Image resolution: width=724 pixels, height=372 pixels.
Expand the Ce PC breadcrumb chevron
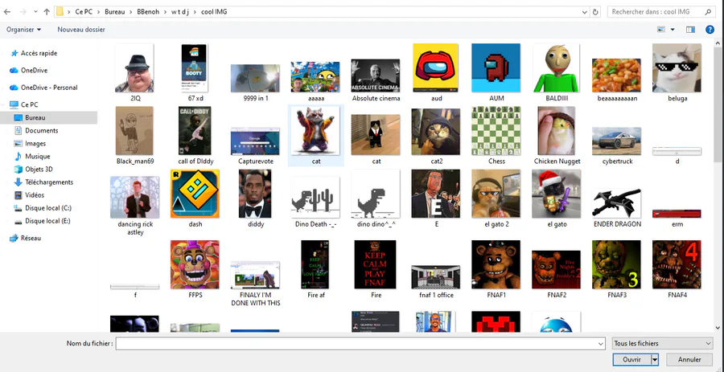(99, 12)
